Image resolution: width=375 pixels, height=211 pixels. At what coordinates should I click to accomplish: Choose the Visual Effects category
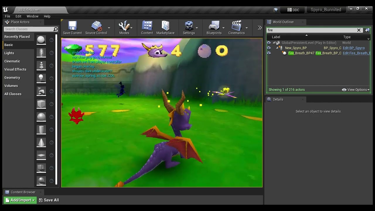click(x=15, y=69)
